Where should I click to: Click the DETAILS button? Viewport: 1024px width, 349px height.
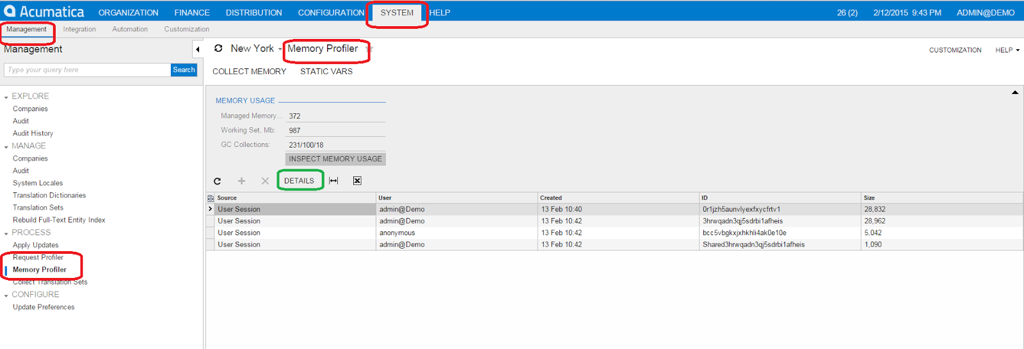point(299,181)
